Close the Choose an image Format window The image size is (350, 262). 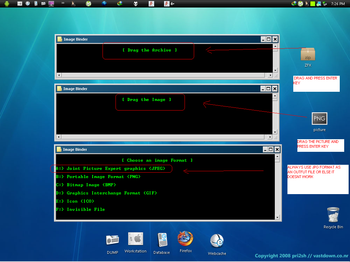277,149
